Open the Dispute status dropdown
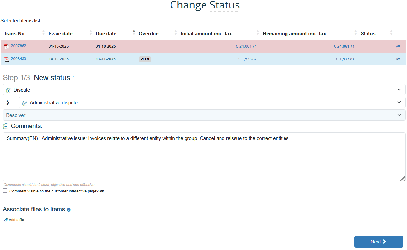407x250 pixels. pyautogui.click(x=204, y=90)
